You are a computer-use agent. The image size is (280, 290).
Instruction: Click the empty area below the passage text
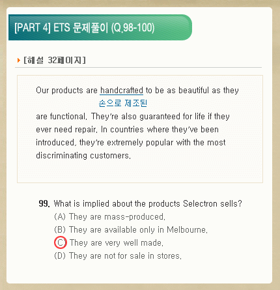click(140, 171)
